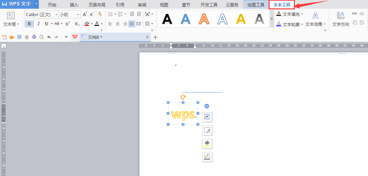Switch to the 引用 tab
The width and height of the screenshot is (368, 176).
[120, 5]
